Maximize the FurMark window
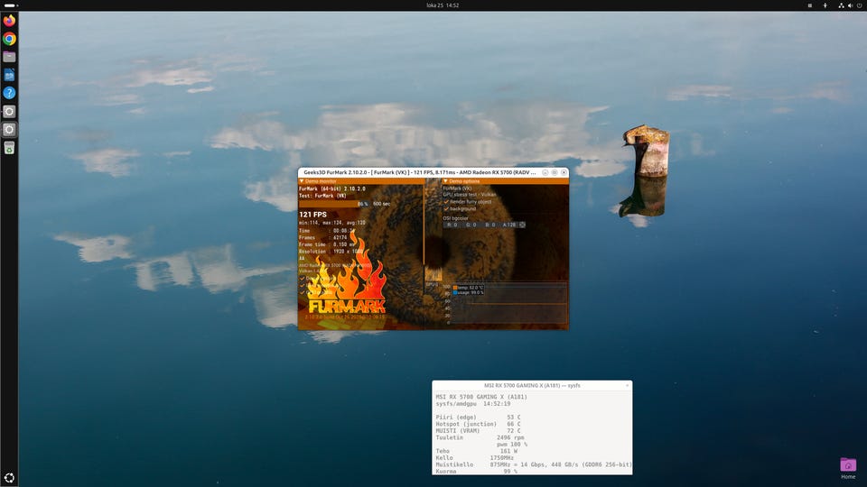Viewport: 867px width, 487px height. click(x=555, y=172)
